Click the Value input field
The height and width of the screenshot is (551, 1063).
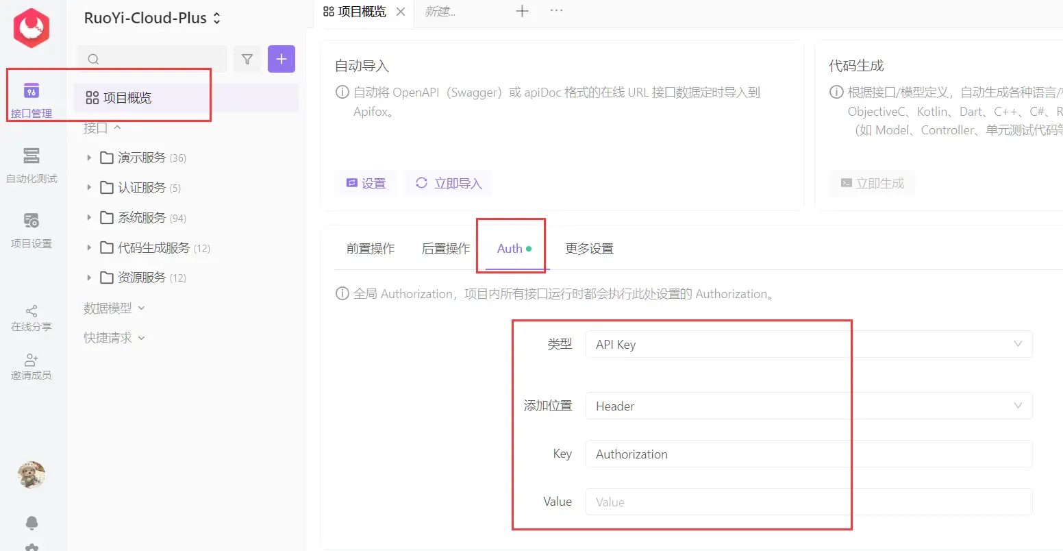pos(809,502)
